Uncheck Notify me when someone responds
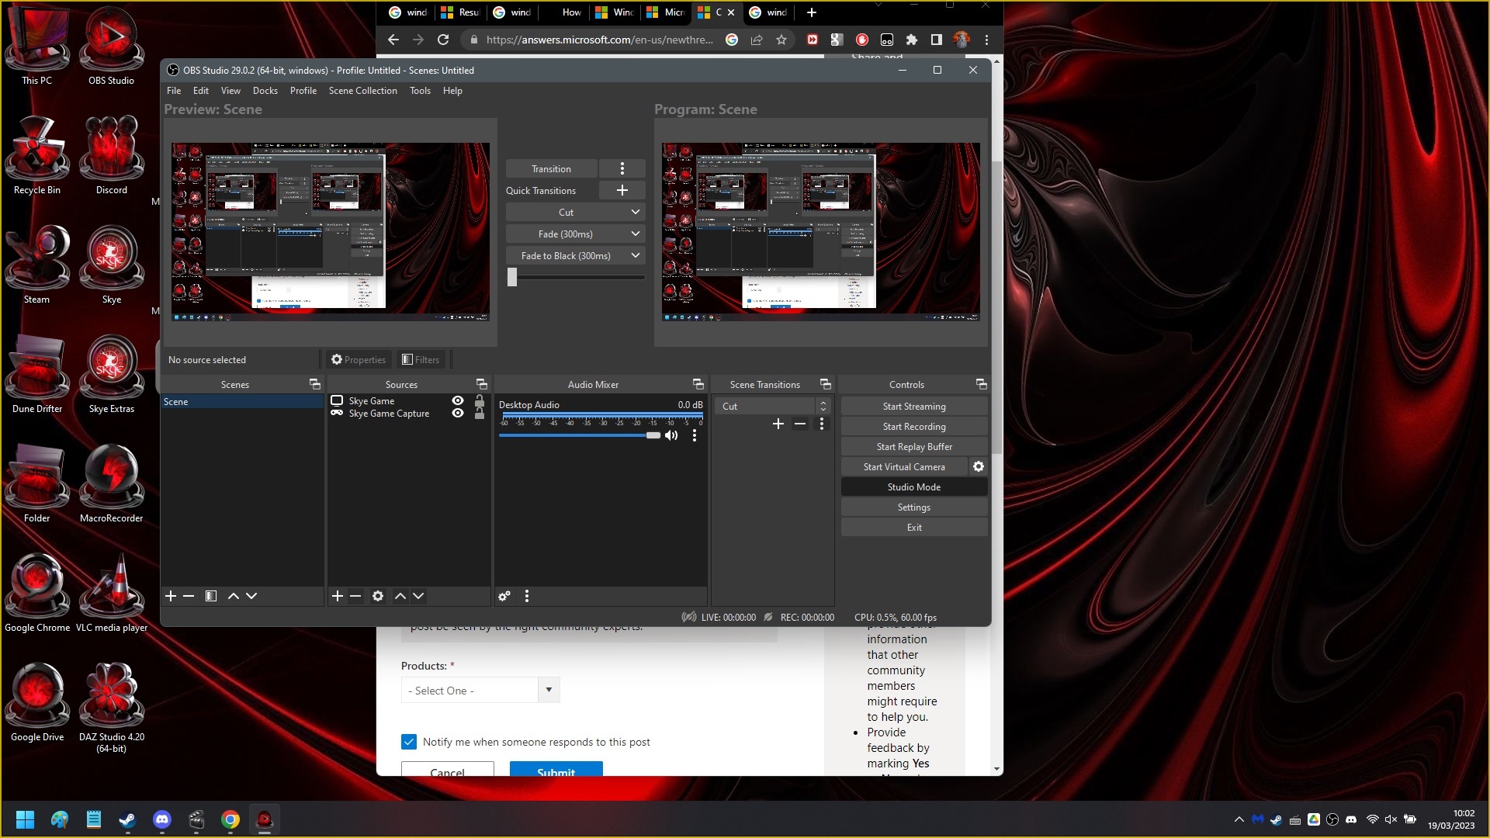Screen dimensions: 1490x838 pos(409,742)
